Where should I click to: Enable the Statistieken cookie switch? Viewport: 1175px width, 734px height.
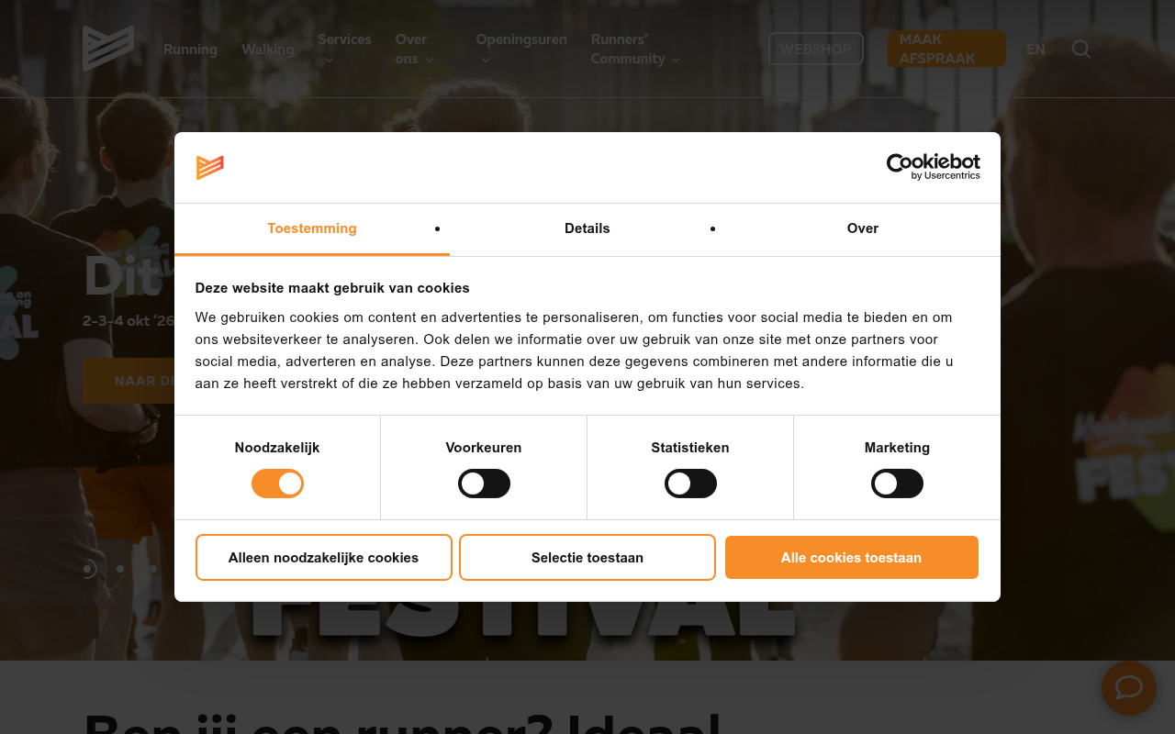[690, 484]
